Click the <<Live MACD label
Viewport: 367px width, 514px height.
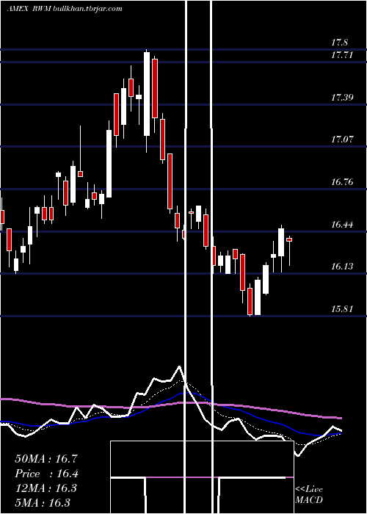(x=309, y=494)
